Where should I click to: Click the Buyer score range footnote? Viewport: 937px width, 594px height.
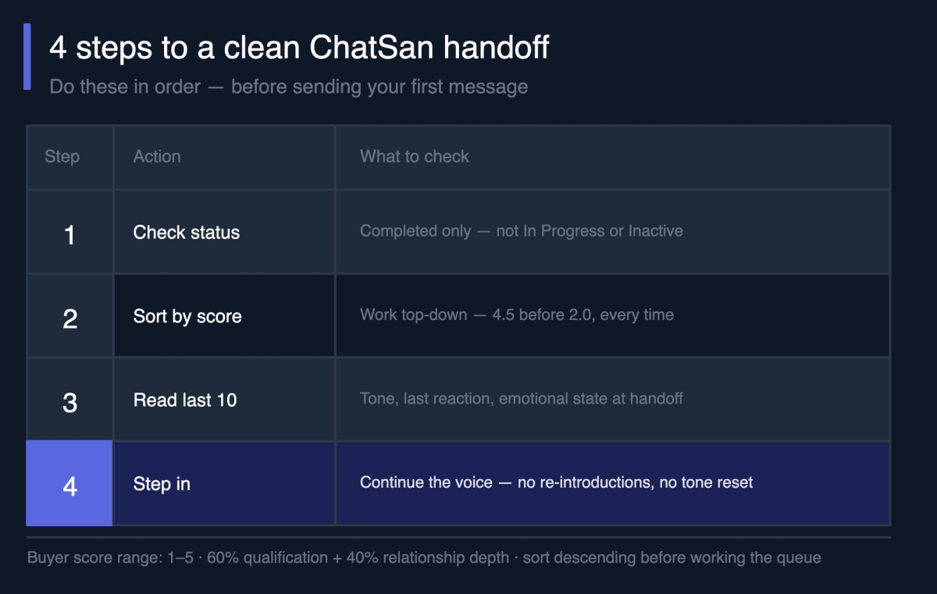point(424,558)
